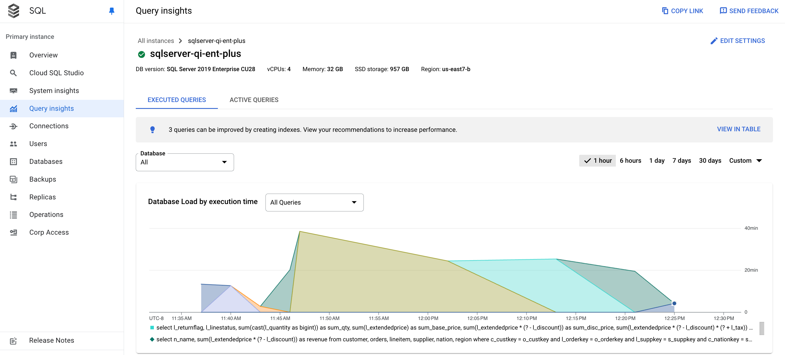785x355 pixels.
Task: Click the Connections sidebar icon
Action: tap(13, 126)
